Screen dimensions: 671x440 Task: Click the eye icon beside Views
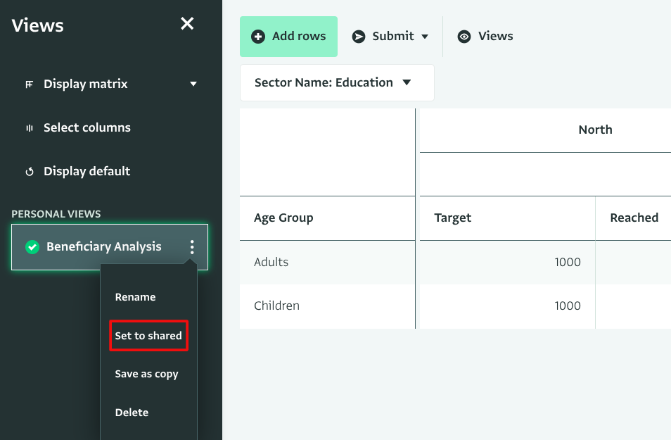point(464,37)
